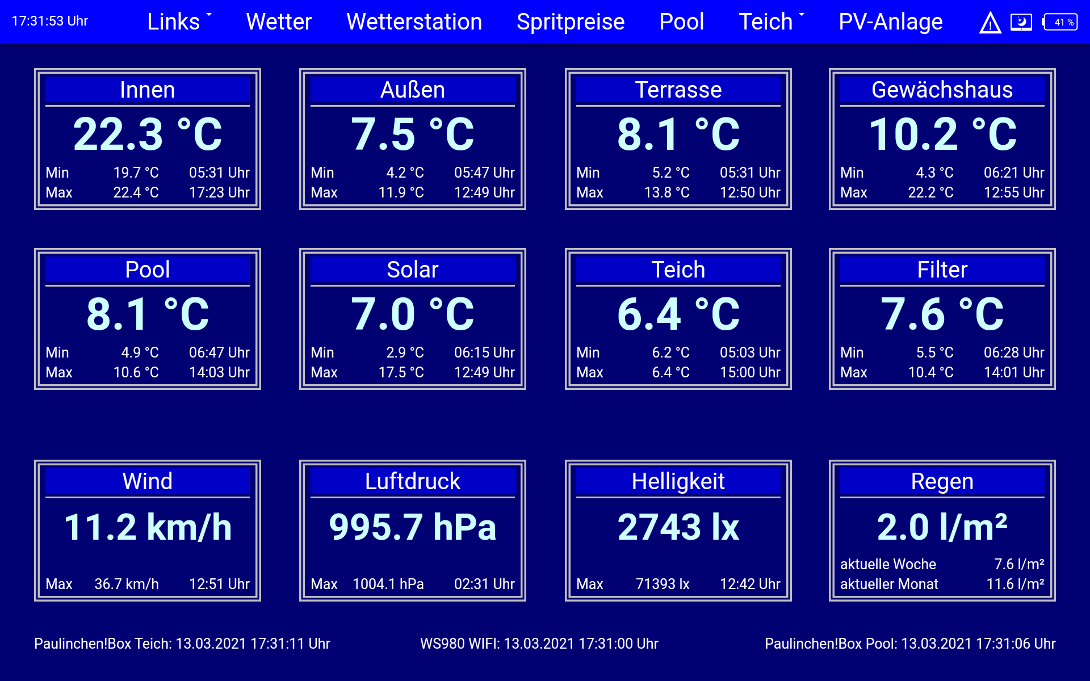The image size is (1090, 681).
Task: Click the warning triangle alert icon
Action: pos(990,23)
